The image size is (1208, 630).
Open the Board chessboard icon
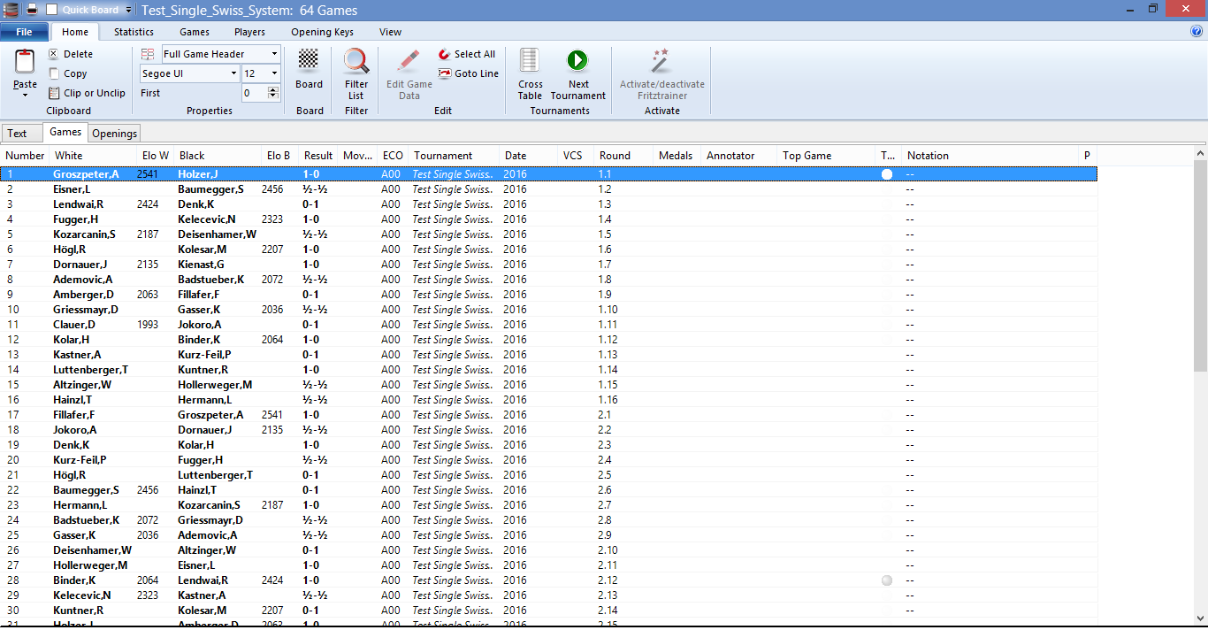[x=309, y=60]
